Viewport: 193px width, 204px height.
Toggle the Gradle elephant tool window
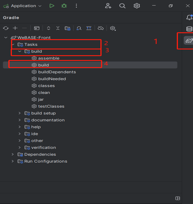189,41
